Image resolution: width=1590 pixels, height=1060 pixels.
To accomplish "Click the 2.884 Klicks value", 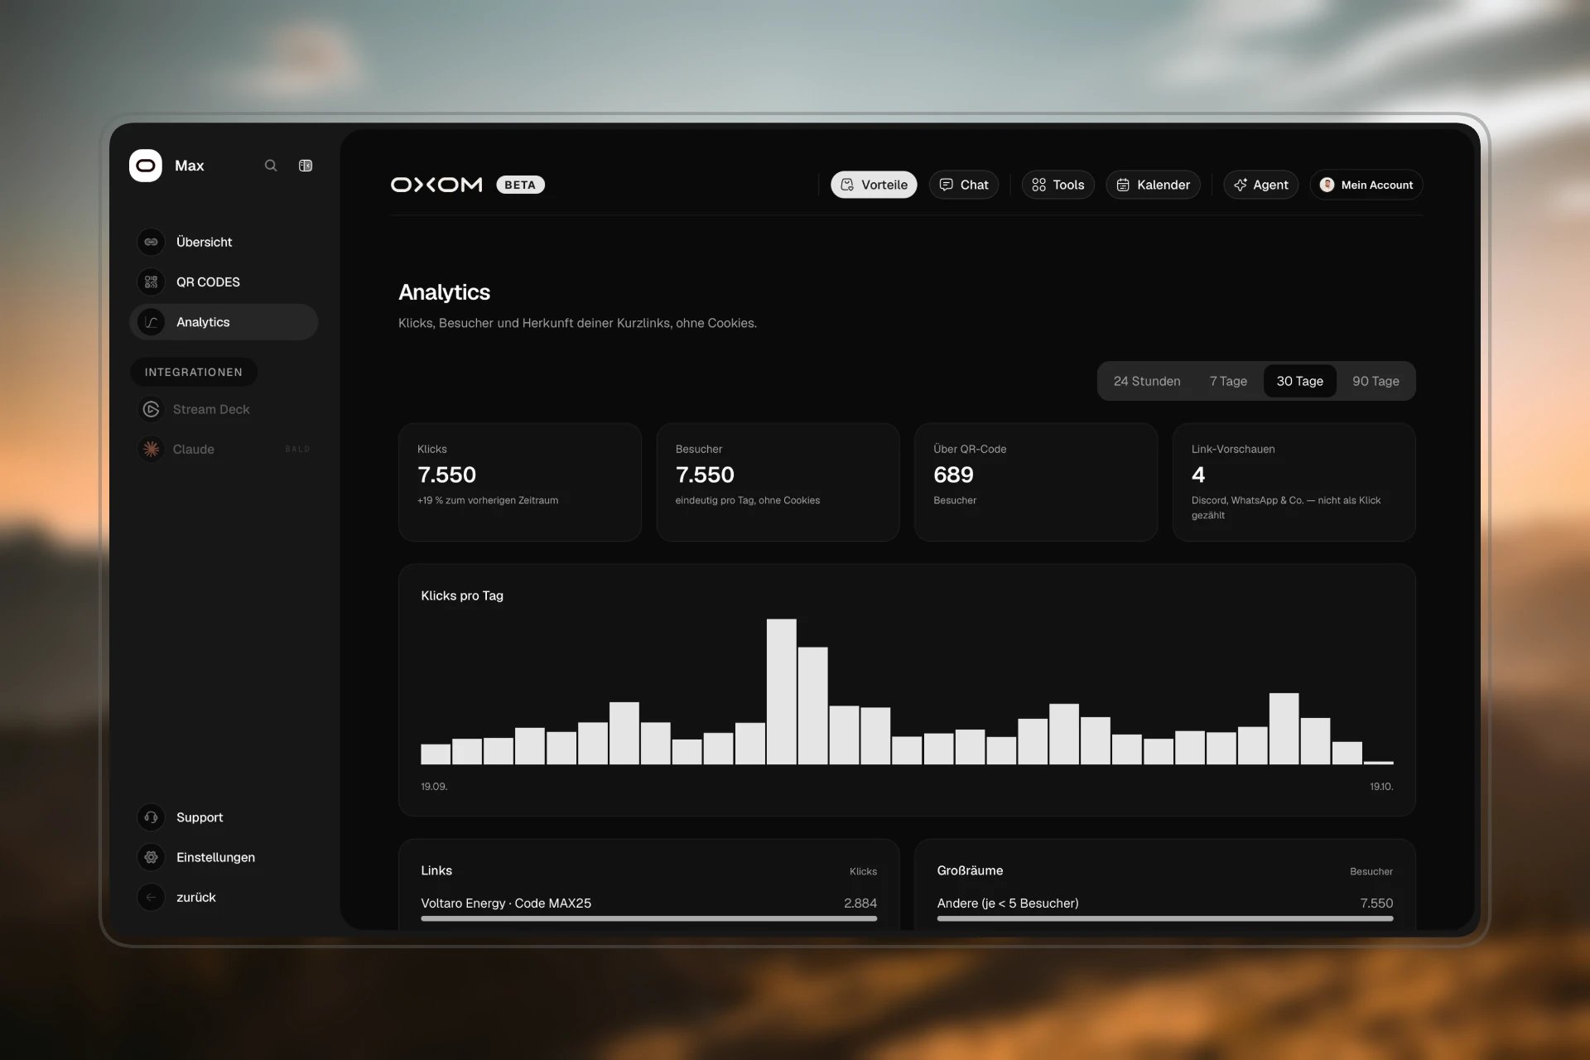I will (x=860, y=903).
